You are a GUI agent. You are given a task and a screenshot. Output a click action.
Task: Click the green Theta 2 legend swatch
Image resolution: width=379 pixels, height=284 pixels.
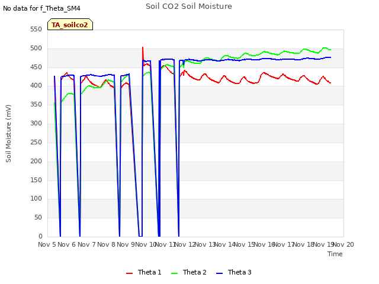pos(174,273)
